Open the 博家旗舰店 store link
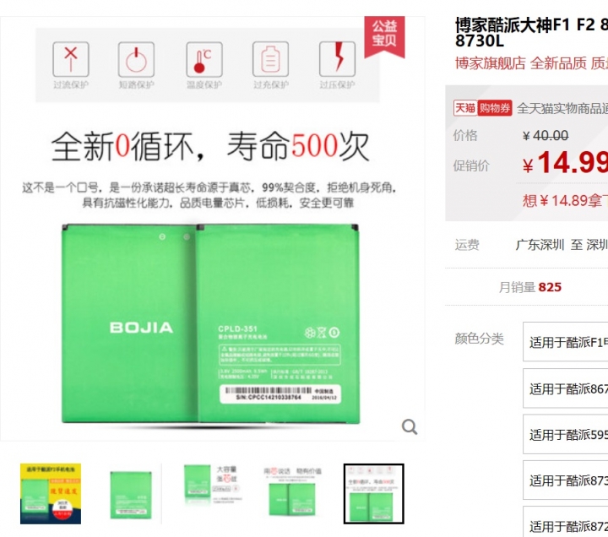This screenshot has height=537, width=608. pos(490,62)
